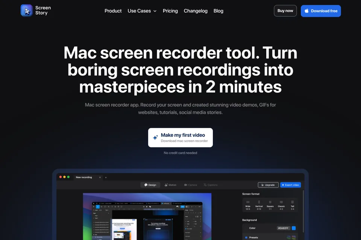Click the Mac screen recorder tool headline
This screenshot has height=240, width=361.
pos(180,70)
